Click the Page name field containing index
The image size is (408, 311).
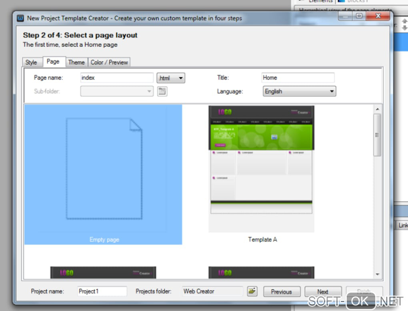117,77
